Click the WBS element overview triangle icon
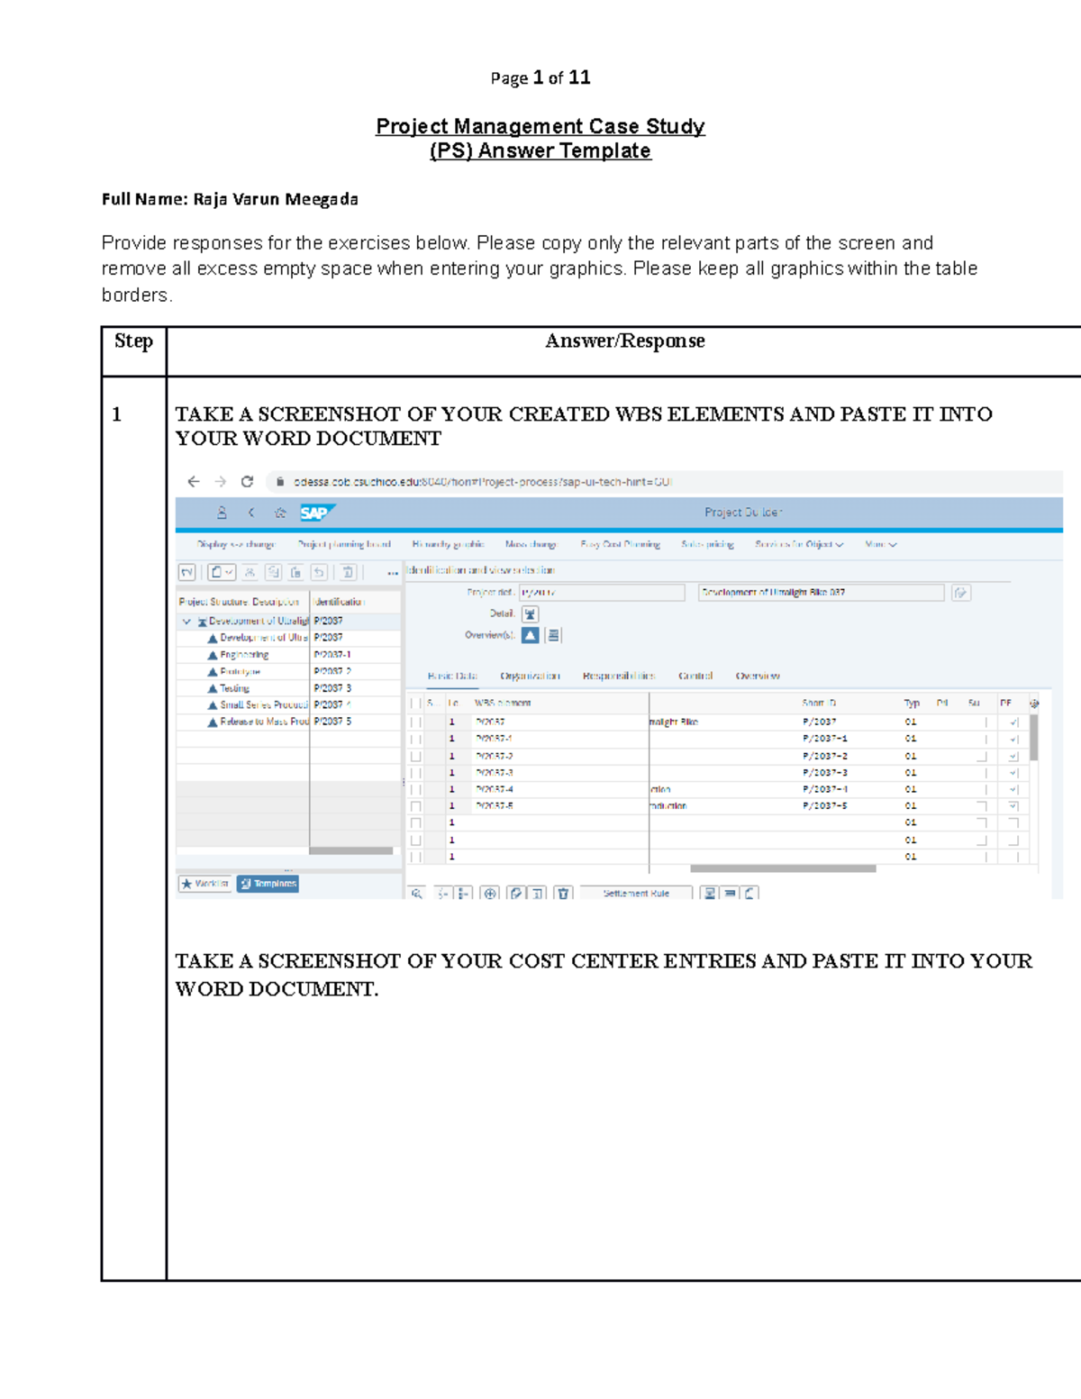 click(x=530, y=635)
